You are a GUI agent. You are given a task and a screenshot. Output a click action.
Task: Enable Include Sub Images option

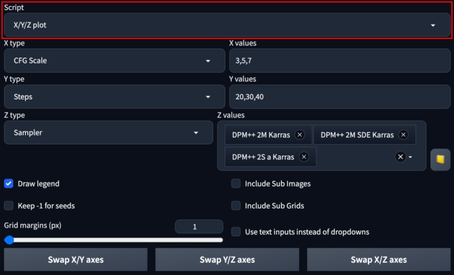[x=236, y=183]
